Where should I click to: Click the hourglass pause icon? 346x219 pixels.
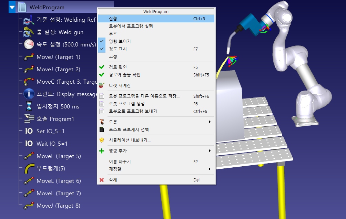click(x=29, y=106)
